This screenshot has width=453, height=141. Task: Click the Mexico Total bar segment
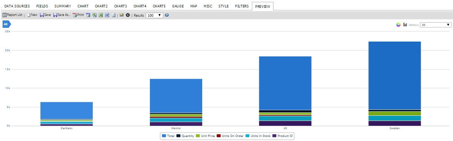click(x=176, y=96)
